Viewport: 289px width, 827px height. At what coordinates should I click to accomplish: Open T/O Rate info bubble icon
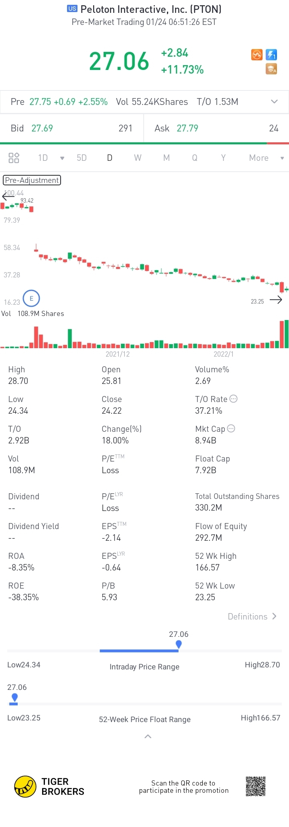(234, 399)
